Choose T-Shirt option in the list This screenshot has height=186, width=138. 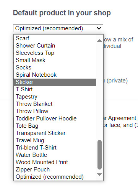click(x=55, y=89)
